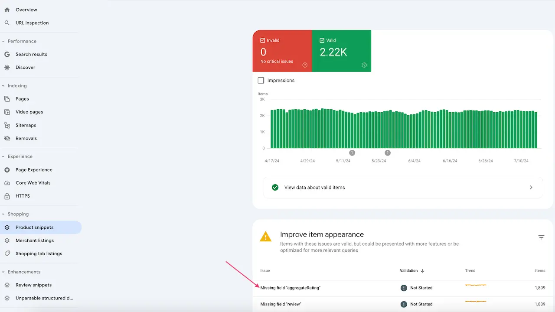Screen dimensions: 555x312
Task: Click the help icon on the Valid card
Action: 364,66
